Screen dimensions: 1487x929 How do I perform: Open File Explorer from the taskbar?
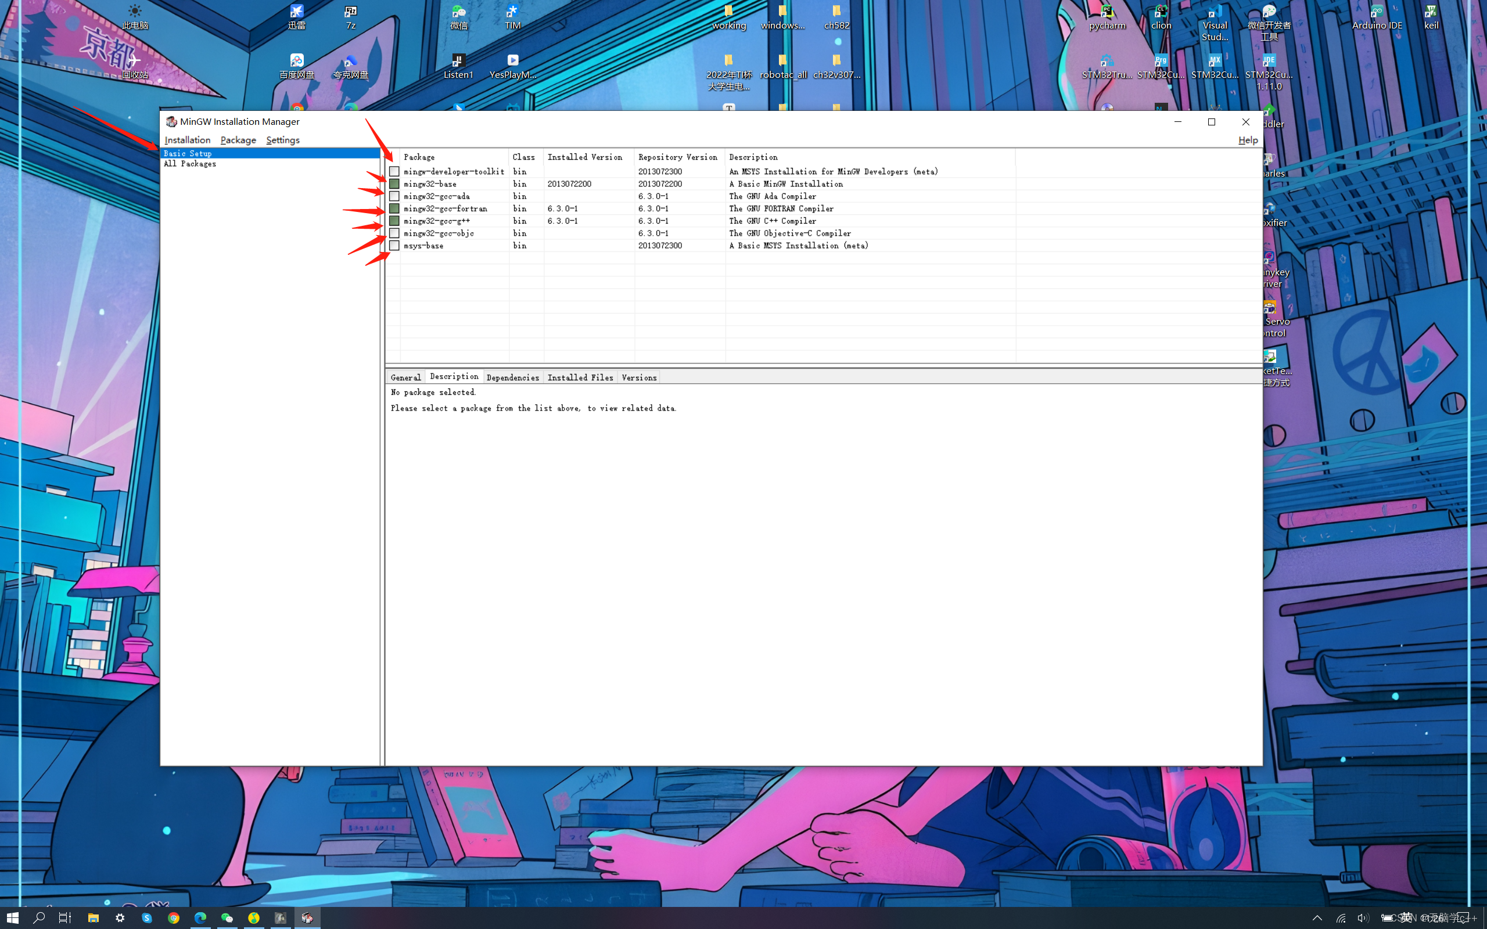click(94, 918)
